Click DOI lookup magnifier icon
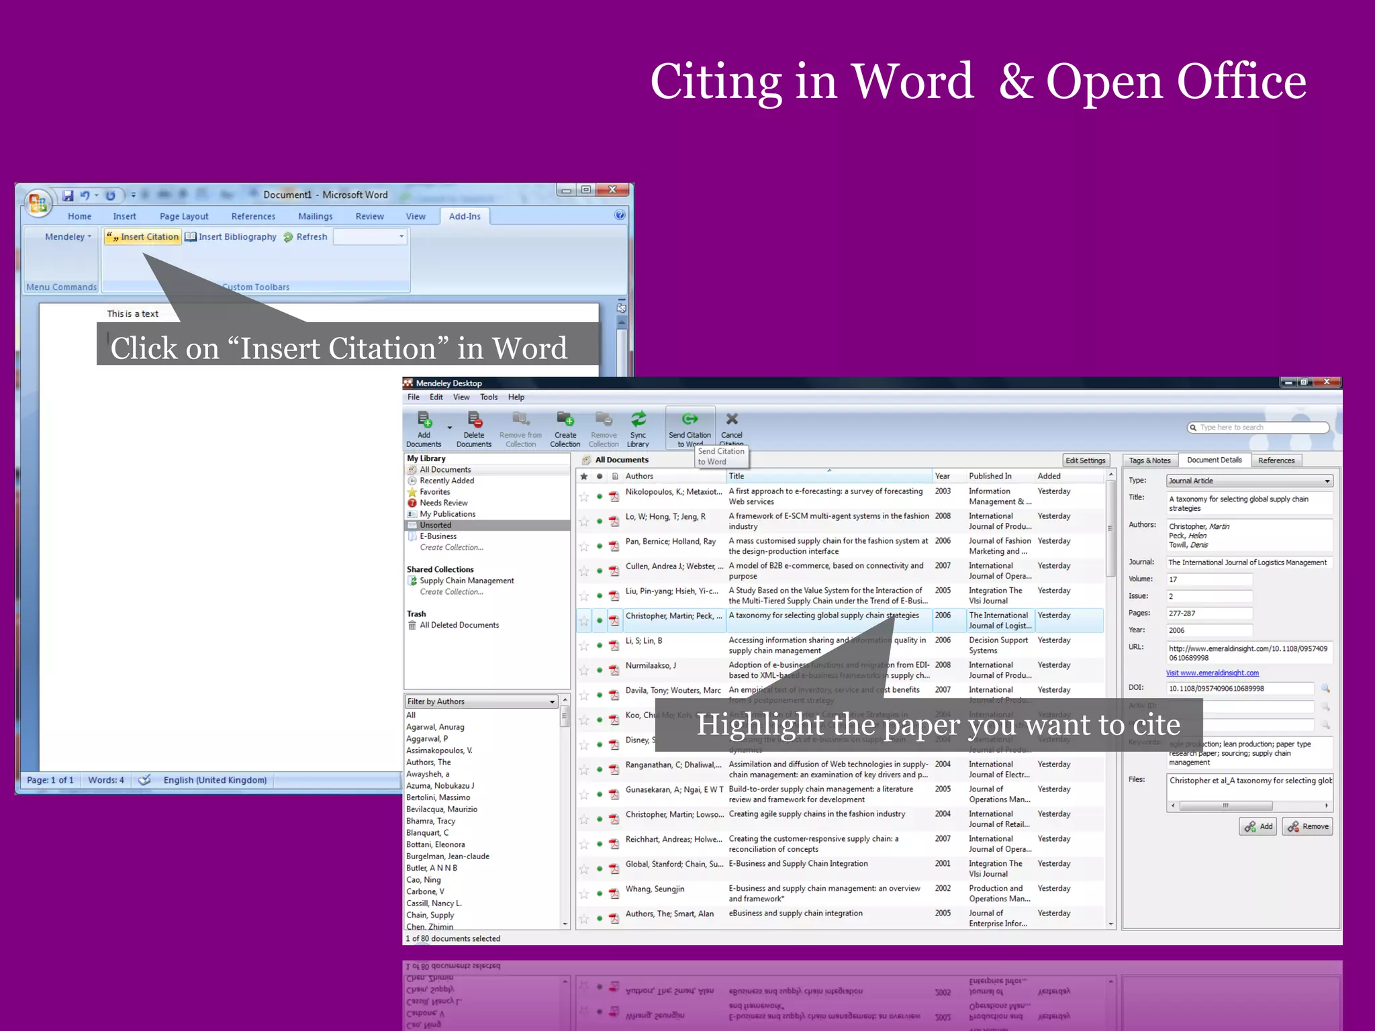The height and width of the screenshot is (1031, 1375). (1325, 689)
